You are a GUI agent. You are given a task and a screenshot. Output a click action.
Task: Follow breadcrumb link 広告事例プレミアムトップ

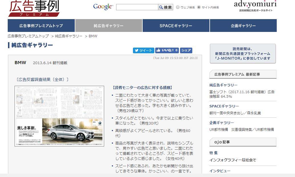click(28, 36)
